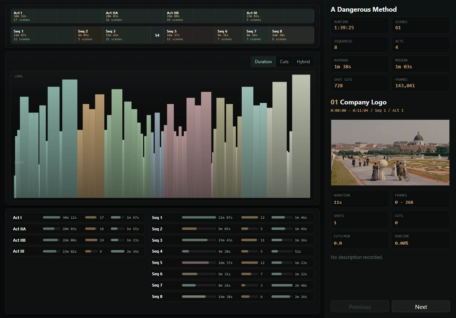Screen dimensions: 456x318
Task: Open the Seq 2 stats row
Action: [x=232, y=229]
